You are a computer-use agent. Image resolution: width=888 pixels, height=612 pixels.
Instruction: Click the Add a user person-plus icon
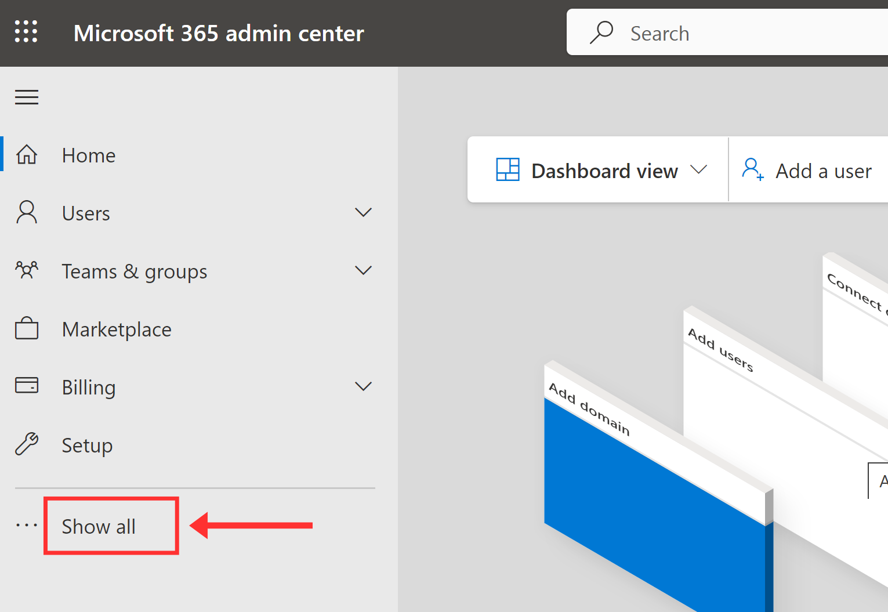point(753,170)
